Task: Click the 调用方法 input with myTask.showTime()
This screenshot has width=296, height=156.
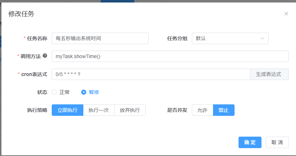Action: [x=170, y=56]
